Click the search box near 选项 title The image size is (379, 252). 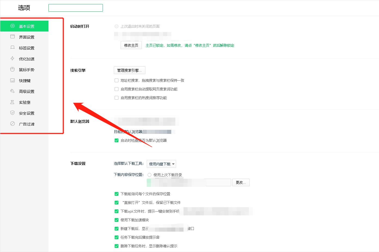click(x=75, y=8)
